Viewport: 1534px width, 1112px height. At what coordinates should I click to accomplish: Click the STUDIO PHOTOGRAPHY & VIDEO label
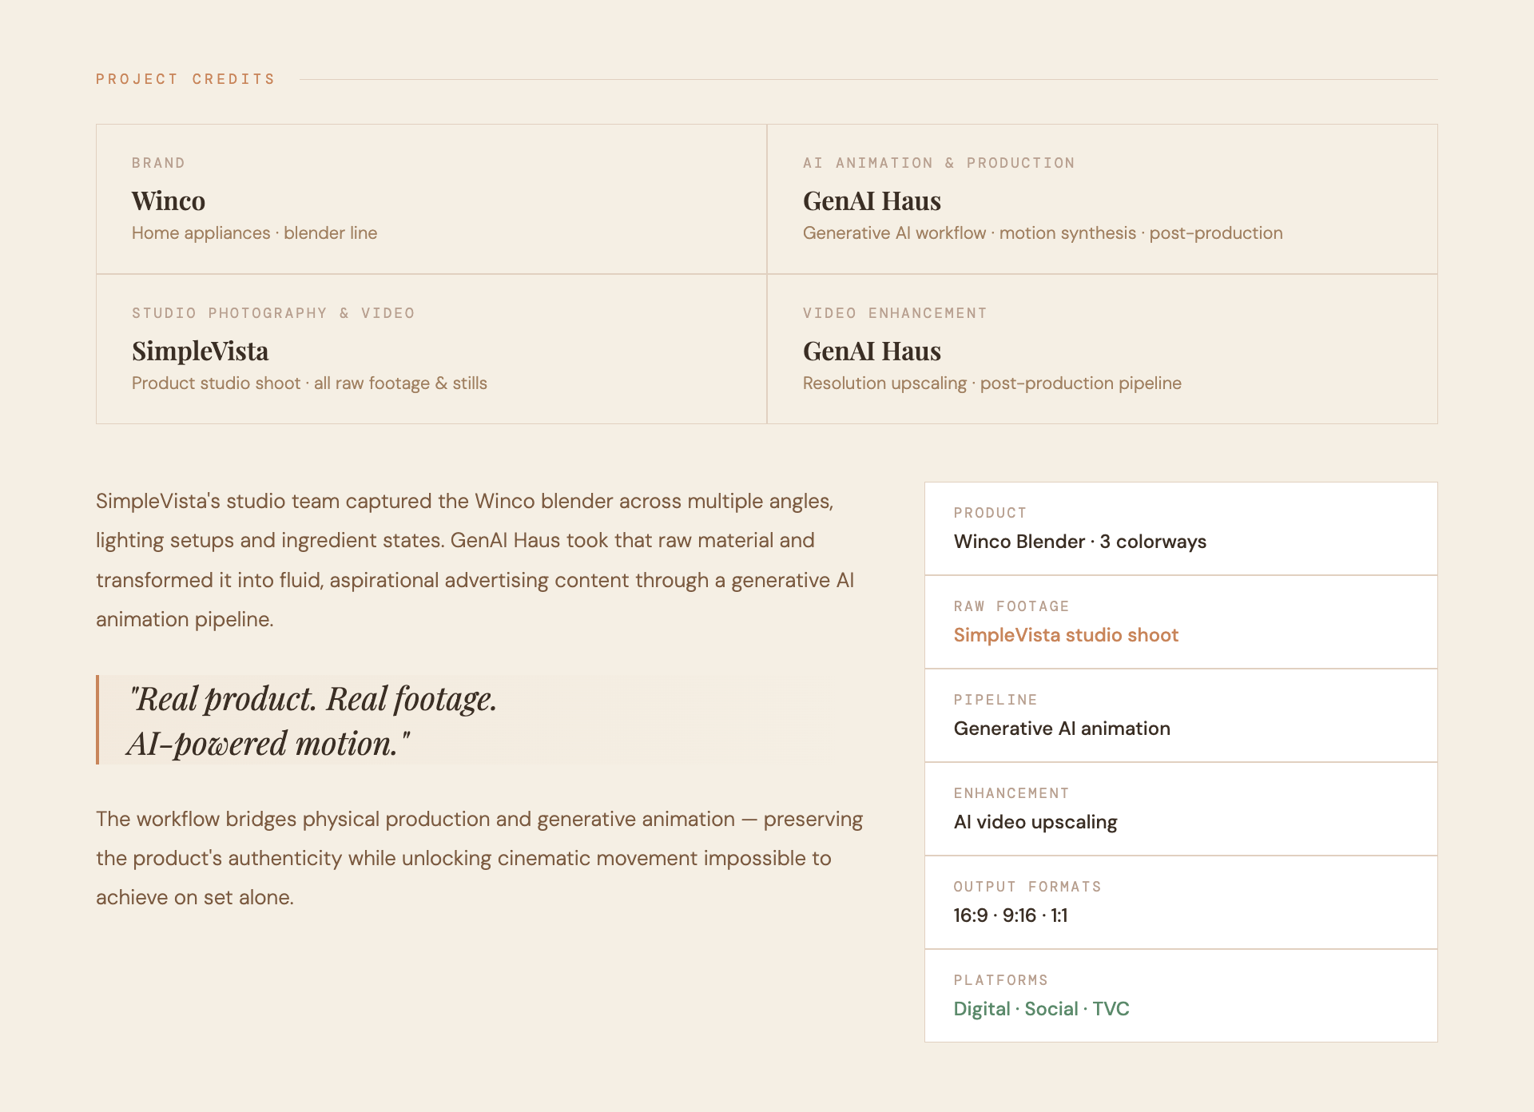click(273, 313)
